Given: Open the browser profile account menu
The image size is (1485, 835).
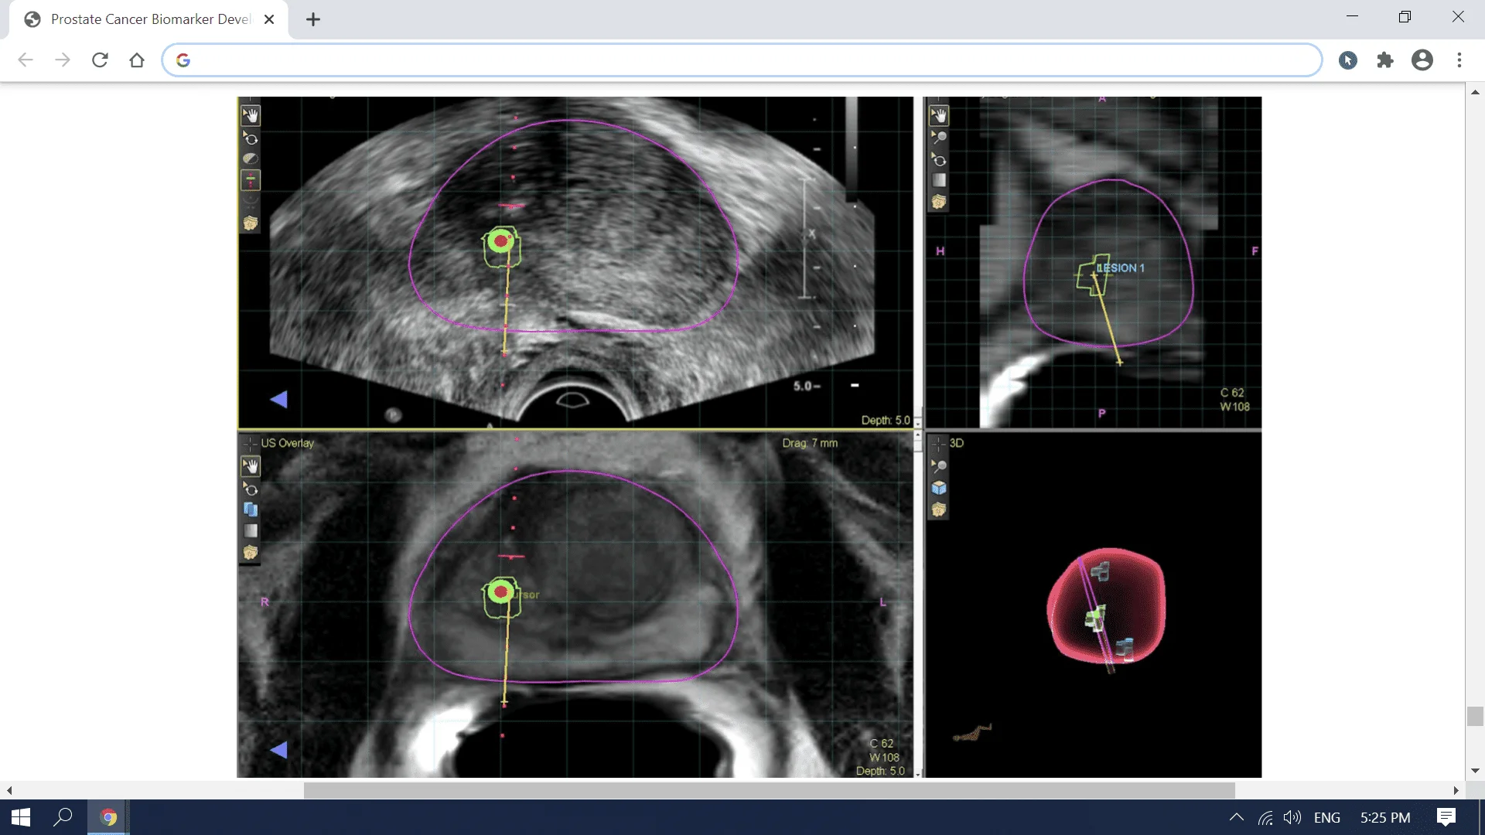Looking at the screenshot, I should pyautogui.click(x=1422, y=60).
